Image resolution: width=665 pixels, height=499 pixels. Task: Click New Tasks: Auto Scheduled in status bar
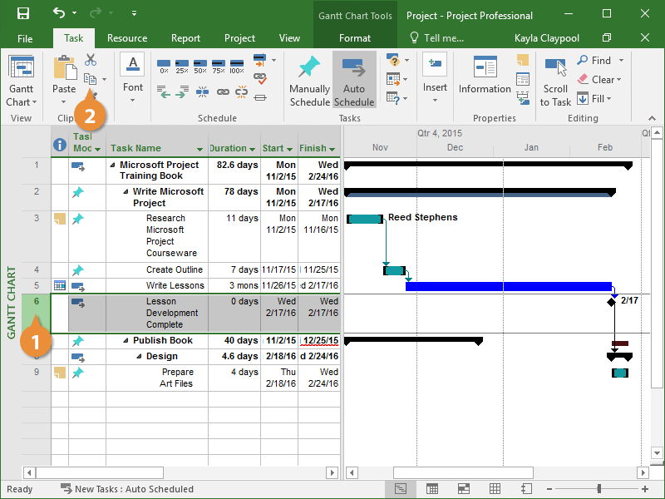pos(133,489)
